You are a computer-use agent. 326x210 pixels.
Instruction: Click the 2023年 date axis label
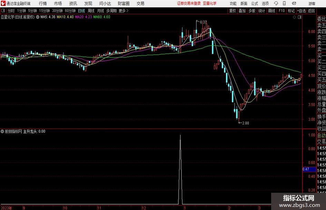(x=7, y=208)
